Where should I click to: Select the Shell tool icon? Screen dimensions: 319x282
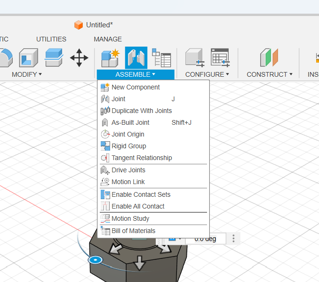tap(29, 58)
